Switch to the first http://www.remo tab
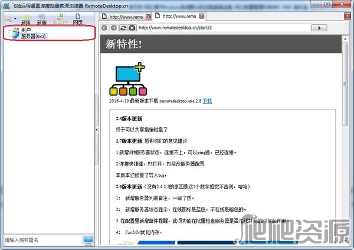354x250 pixels. point(126,17)
